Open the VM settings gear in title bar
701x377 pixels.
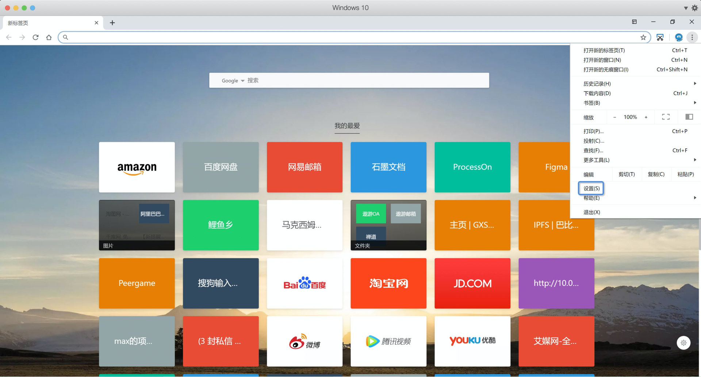point(694,8)
